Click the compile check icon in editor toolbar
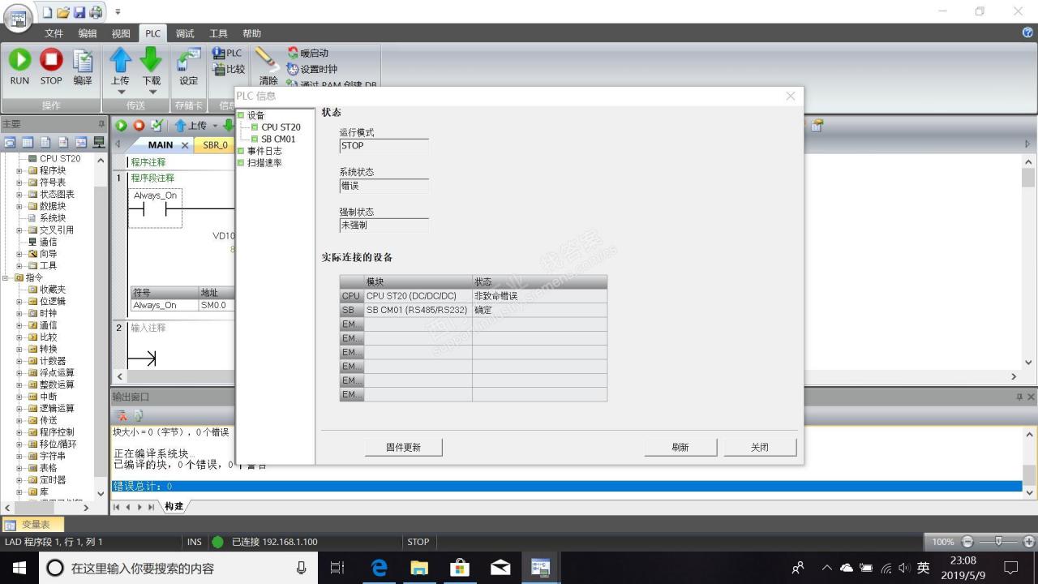The height and width of the screenshot is (584, 1038). [x=157, y=126]
